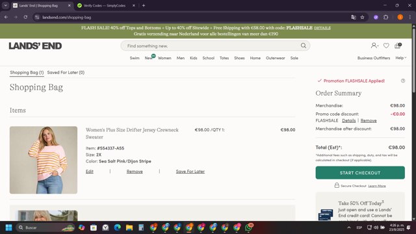This screenshot has height=234, width=416.
Task: Click the striped sweater product thumbnail
Action: tap(44, 160)
